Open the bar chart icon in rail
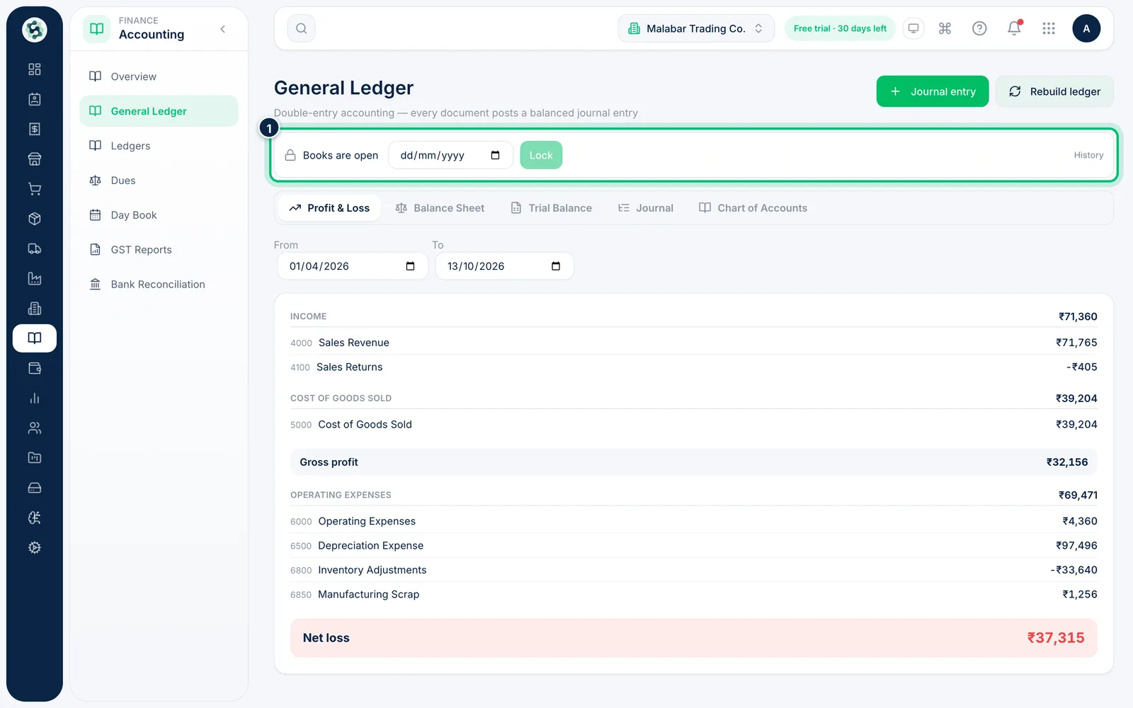The image size is (1133, 708). [35, 398]
